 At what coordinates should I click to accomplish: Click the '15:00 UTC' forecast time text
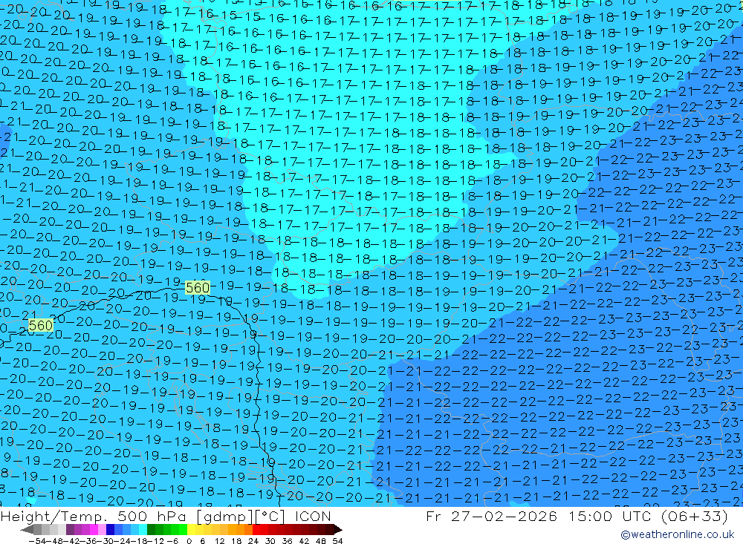[x=611, y=516]
